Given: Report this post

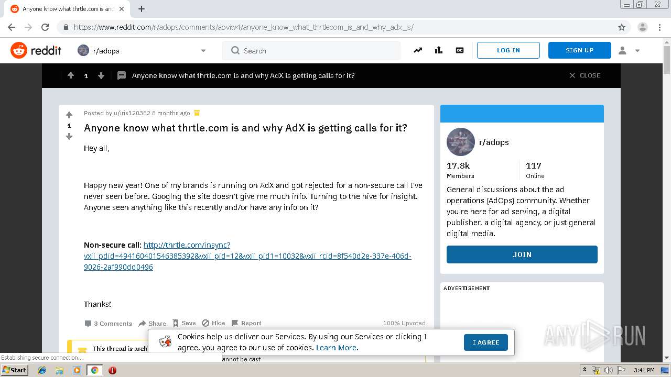Looking at the screenshot, I should click(x=246, y=324).
